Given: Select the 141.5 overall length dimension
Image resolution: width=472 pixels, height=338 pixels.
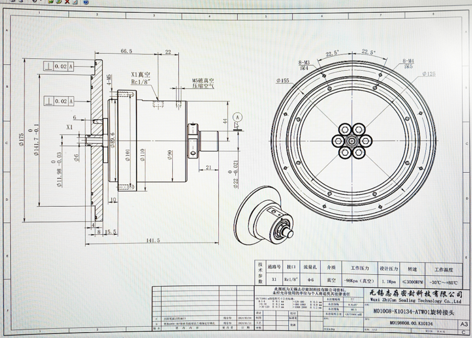Looking at the screenshot, I should coord(153,240).
